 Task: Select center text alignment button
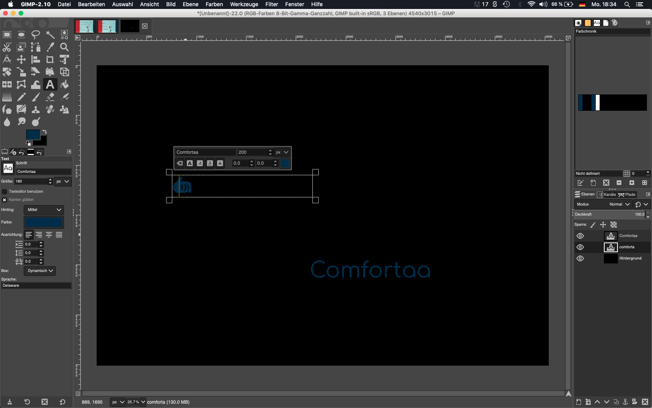[49, 235]
